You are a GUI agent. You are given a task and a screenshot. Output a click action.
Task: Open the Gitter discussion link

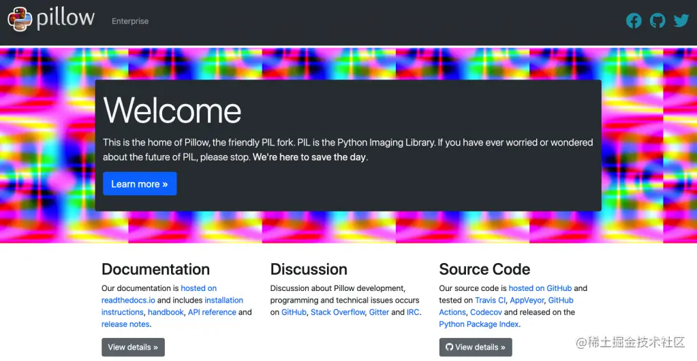[x=378, y=312]
